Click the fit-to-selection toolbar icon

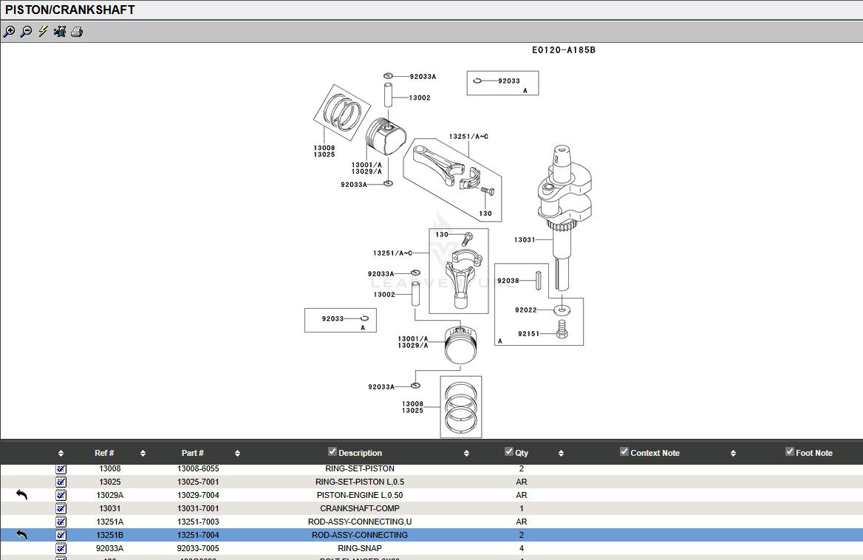coord(60,32)
